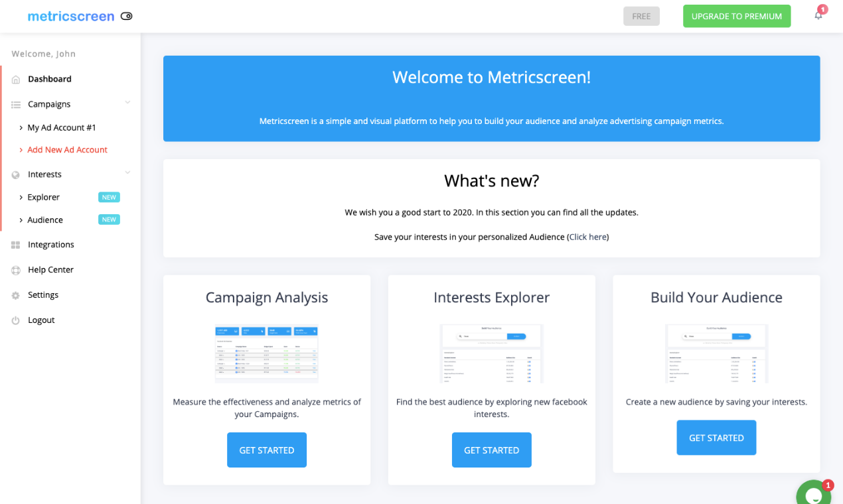The width and height of the screenshot is (843, 504).
Task: Click the Help Center lifebuoy icon
Action: (x=15, y=269)
